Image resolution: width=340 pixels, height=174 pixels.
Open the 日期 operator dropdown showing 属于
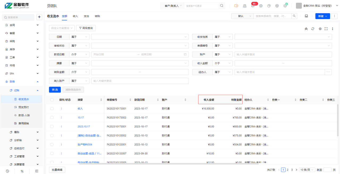(x=79, y=37)
